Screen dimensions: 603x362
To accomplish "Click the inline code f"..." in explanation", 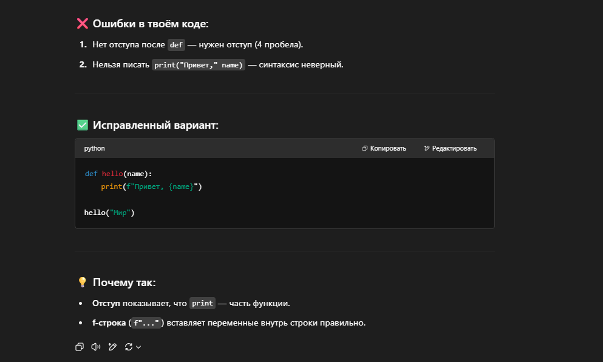I will pyautogui.click(x=146, y=323).
